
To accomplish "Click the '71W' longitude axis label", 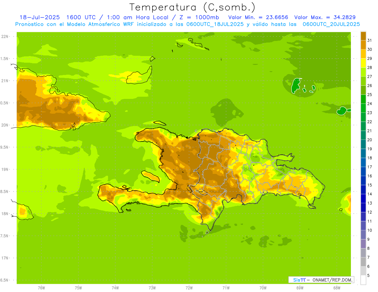I will click(226, 288).
